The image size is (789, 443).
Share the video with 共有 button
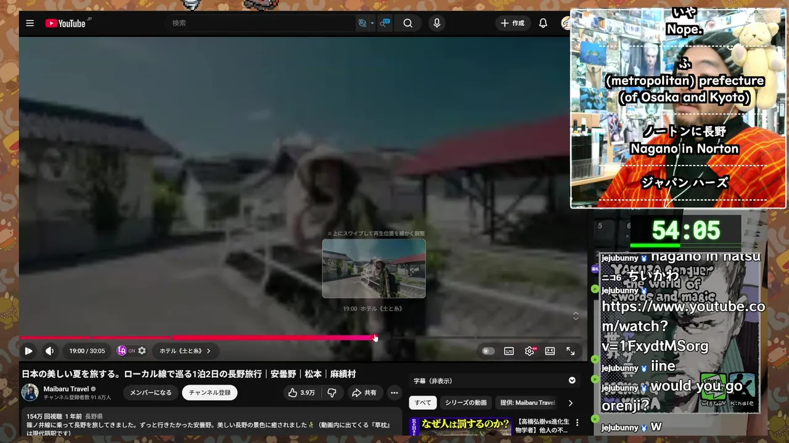364,393
